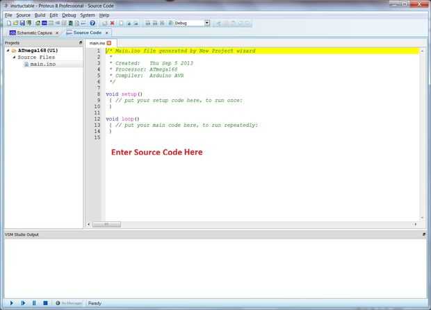Click the editor's scroll-left arrow
Image resolution: width=431 pixels, height=310 pixels.
[88, 225]
